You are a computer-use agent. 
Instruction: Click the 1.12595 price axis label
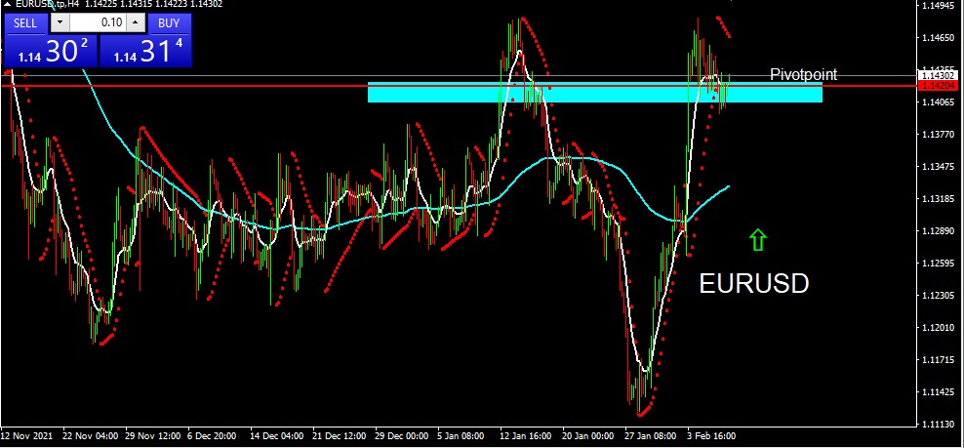click(x=939, y=264)
